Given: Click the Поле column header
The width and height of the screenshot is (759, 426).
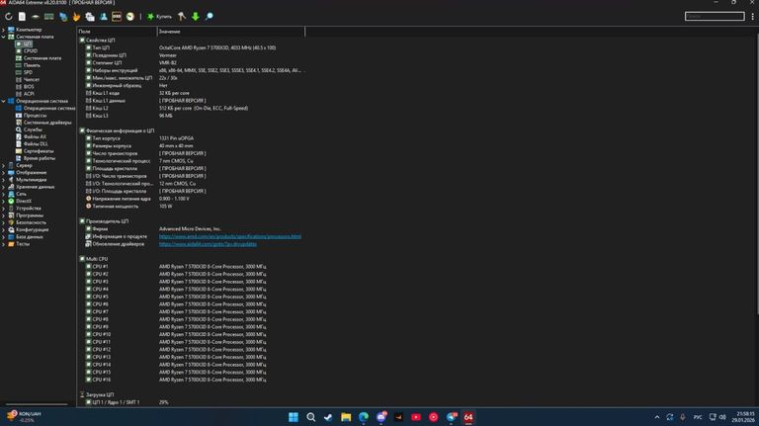Looking at the screenshot, I should 117,32.
